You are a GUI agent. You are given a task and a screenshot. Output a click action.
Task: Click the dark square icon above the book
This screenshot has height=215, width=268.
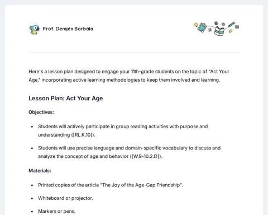coord(216,23)
